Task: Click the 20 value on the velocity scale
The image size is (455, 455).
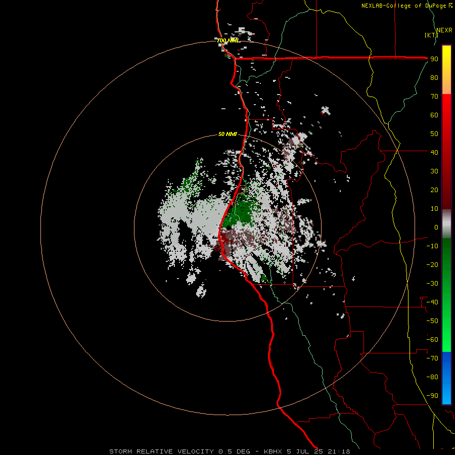Action: click(x=434, y=190)
